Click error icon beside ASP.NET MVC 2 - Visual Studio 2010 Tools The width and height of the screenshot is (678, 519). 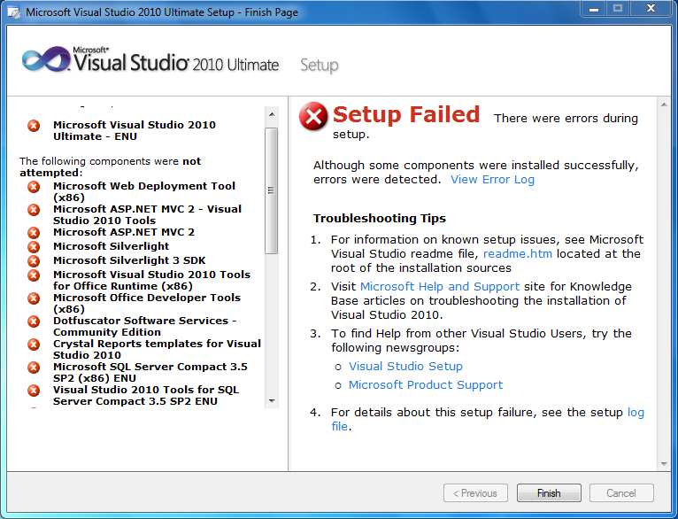34,210
